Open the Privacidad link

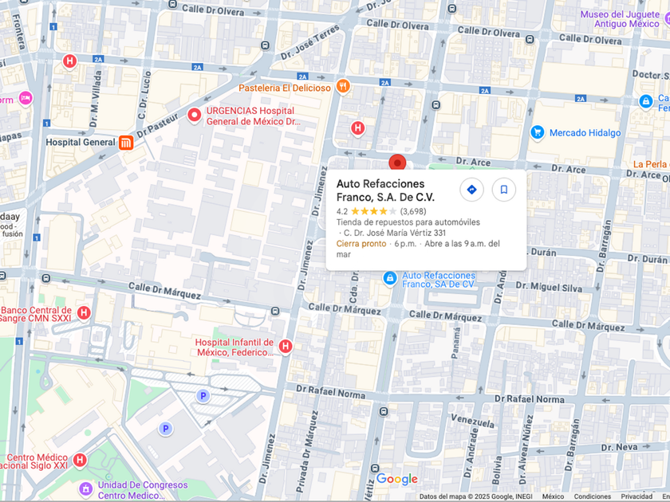pos(636,496)
